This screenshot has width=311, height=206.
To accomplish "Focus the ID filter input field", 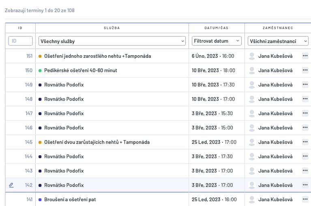I will pos(20,41).
